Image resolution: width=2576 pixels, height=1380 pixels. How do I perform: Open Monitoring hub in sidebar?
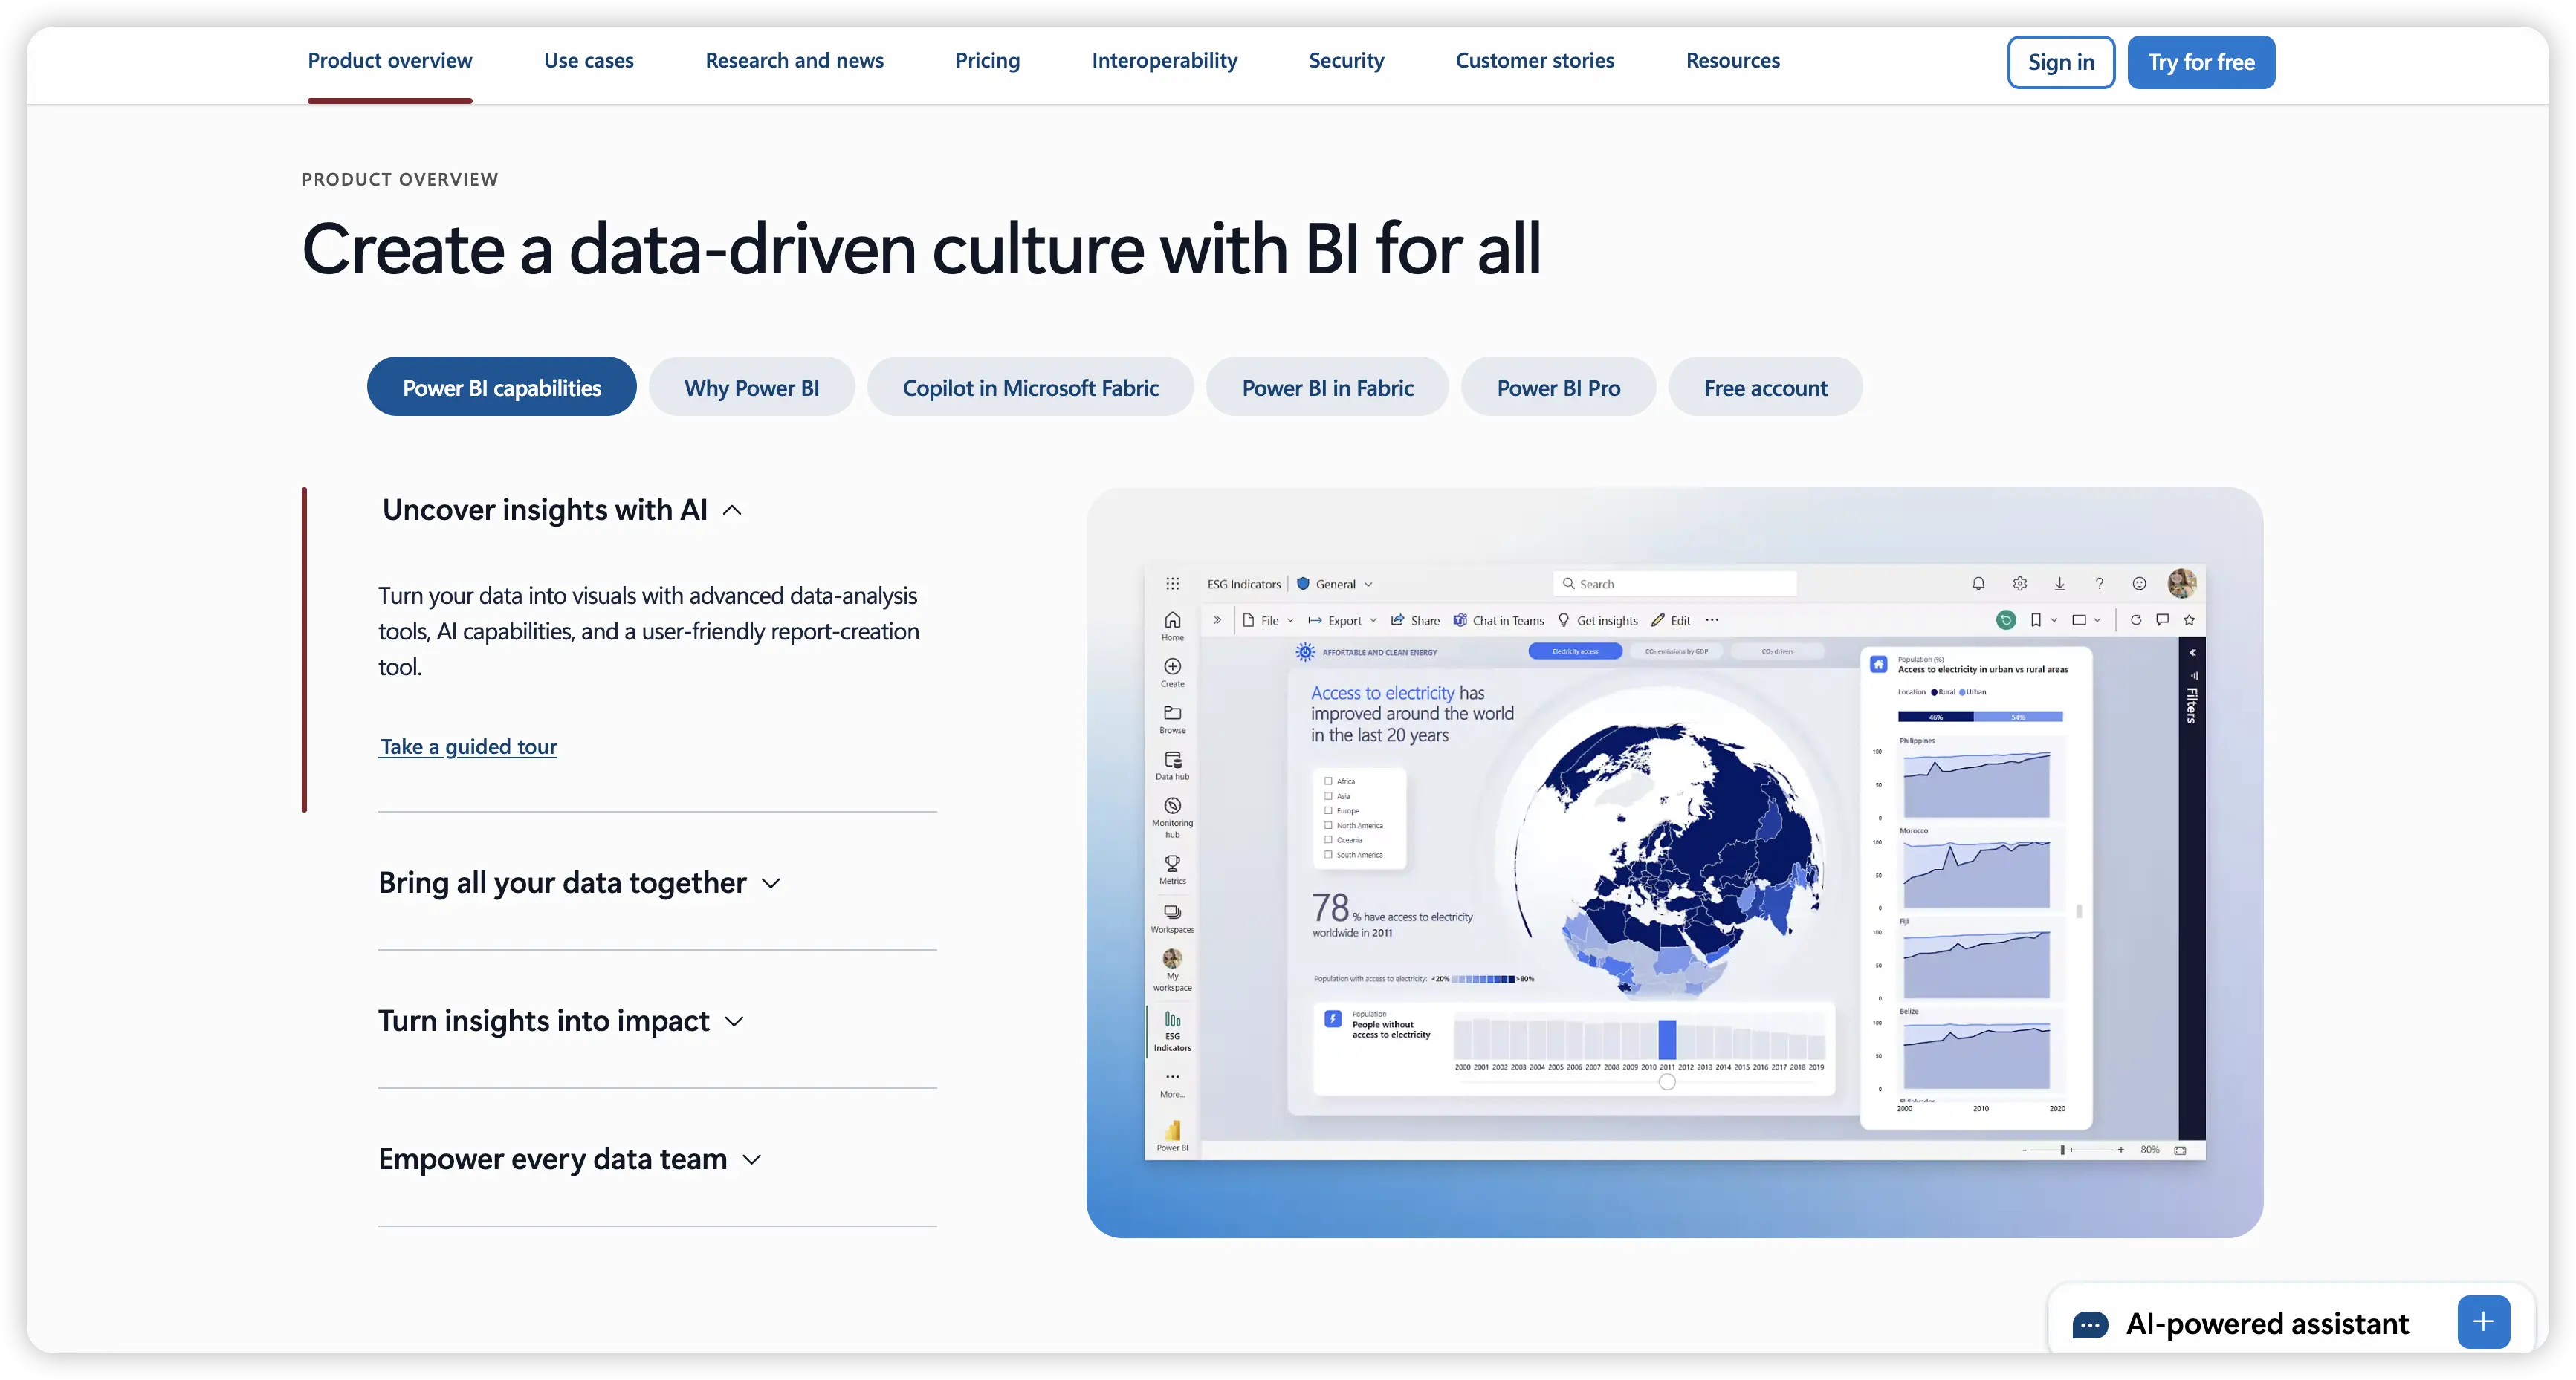pos(1172,807)
